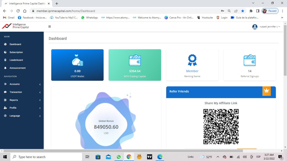Viewport: 287px width, 161px height.
Task: Click the USDT Wallet money bag icon
Action: coord(77,60)
